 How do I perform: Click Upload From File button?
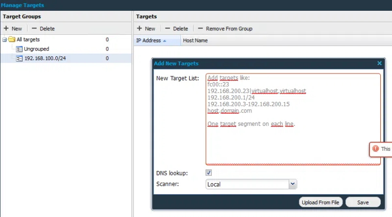click(320, 202)
